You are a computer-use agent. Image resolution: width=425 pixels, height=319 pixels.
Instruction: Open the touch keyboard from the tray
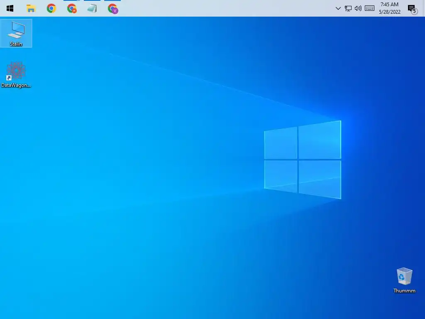[x=369, y=8]
